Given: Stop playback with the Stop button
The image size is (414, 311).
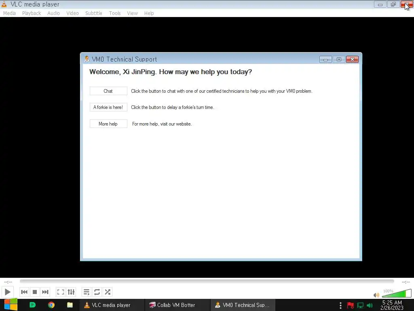Looking at the screenshot, I should pos(35,292).
